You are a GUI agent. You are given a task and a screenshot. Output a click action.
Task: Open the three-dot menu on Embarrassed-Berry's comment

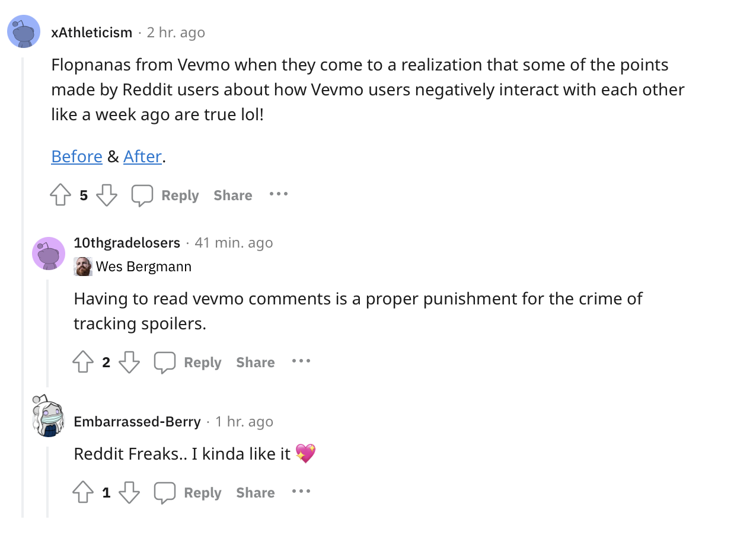pos(301,491)
